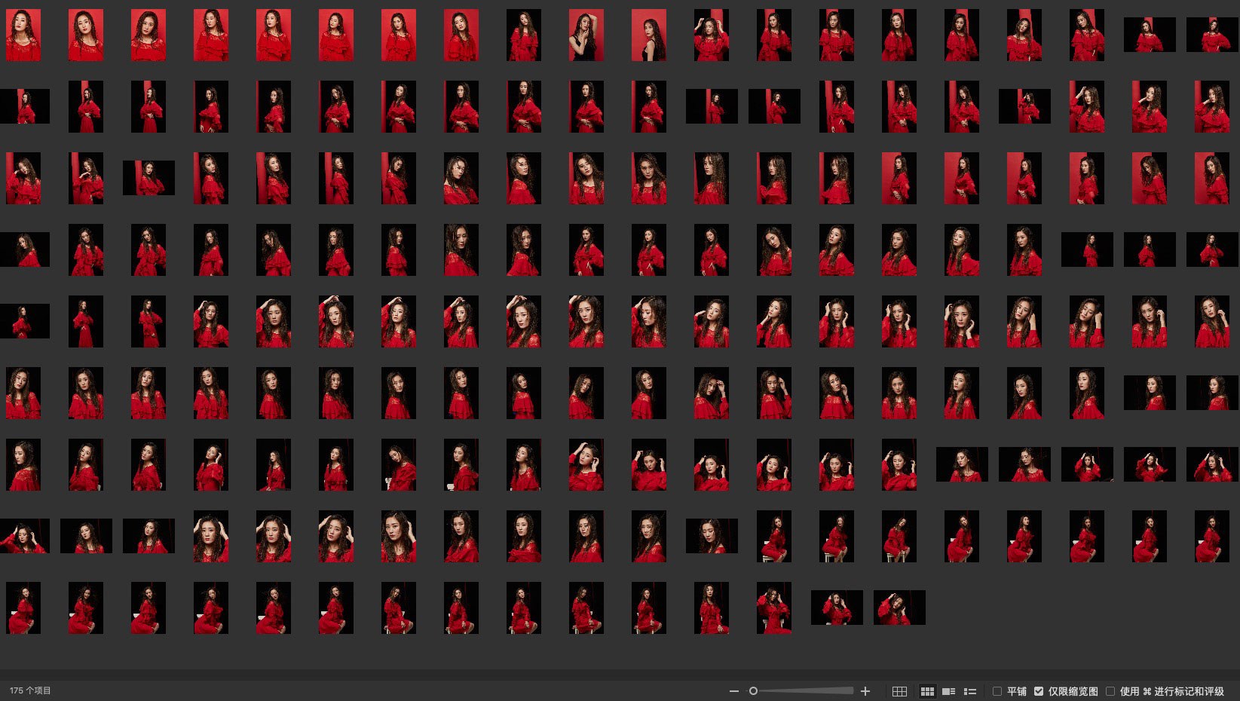Click the thumbnail size slider handle
This screenshot has width=1240, height=701.
(753, 691)
